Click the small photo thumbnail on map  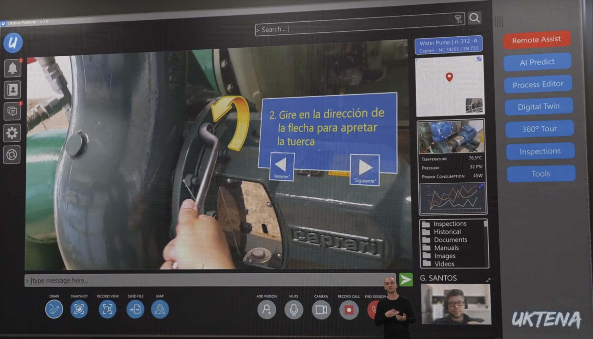click(474, 105)
